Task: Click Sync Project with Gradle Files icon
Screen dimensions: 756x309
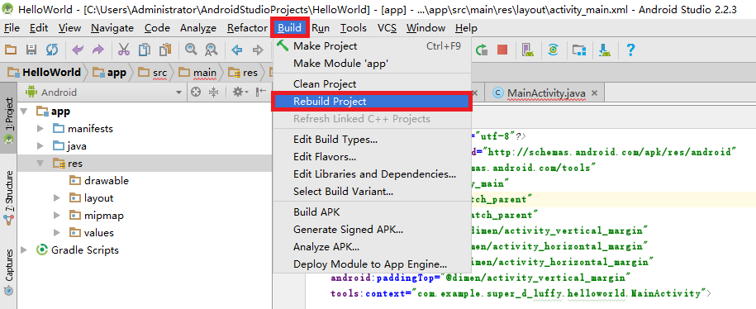Action: (x=554, y=50)
